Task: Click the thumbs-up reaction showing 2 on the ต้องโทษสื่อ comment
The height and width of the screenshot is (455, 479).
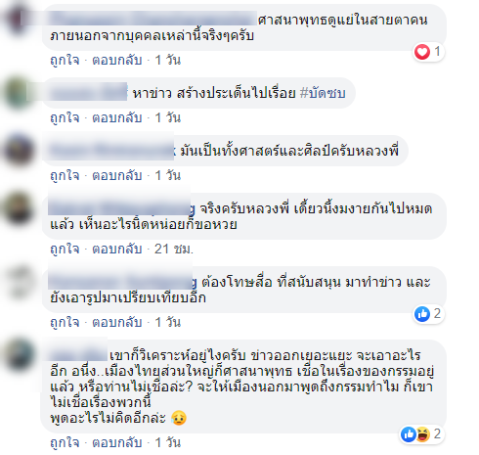Action: [422, 314]
